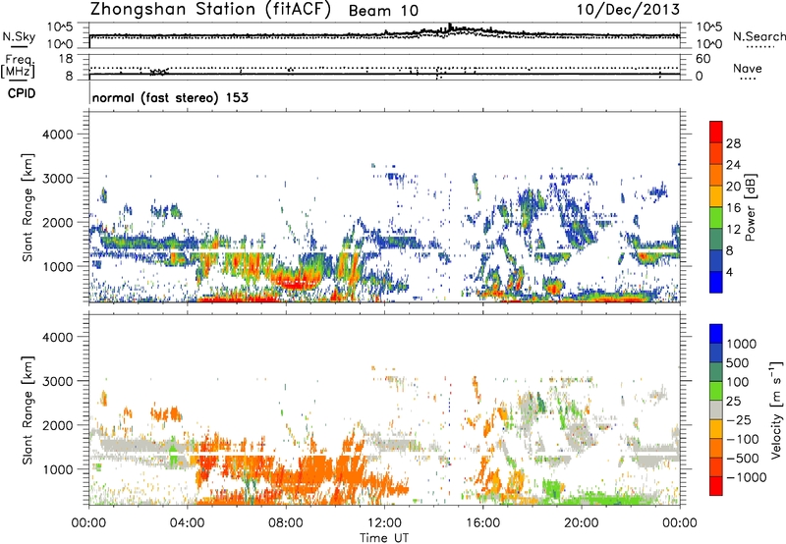786x544 pixels.
Task: Click the yellow segment of Power colorbar
Action: click(x=716, y=196)
